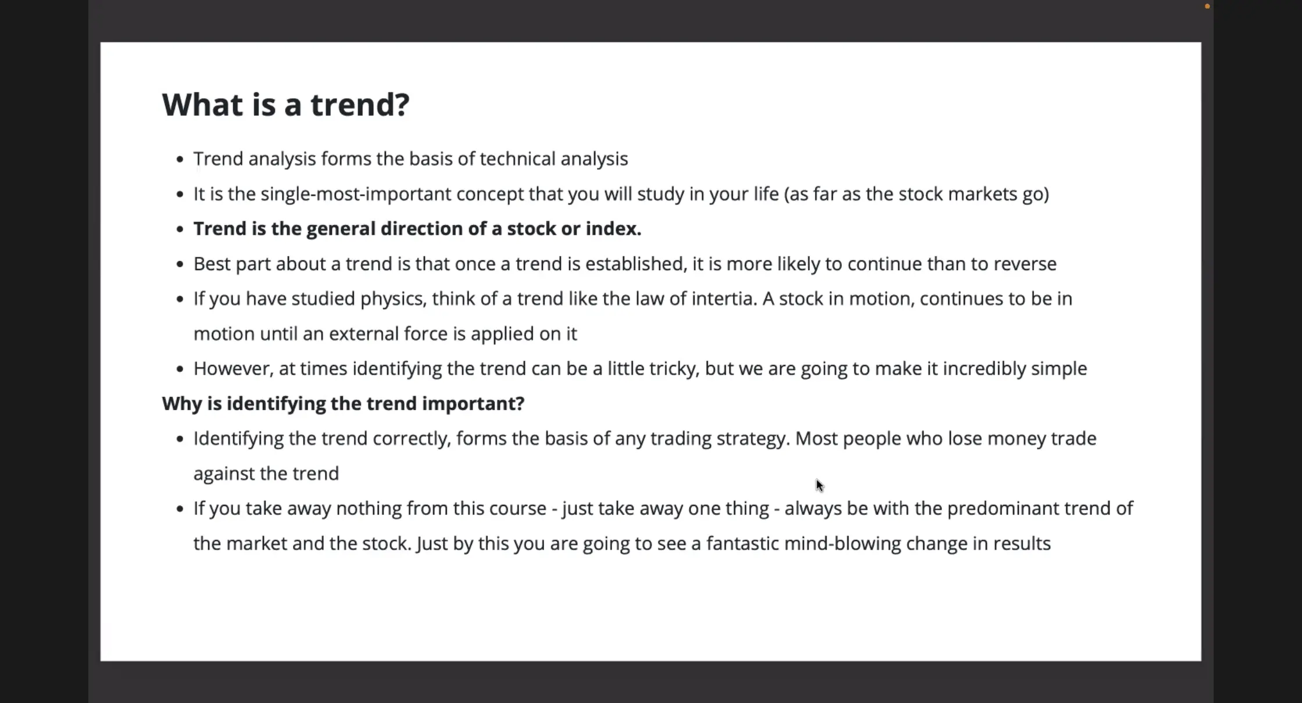Click the "Why is identifying the trend important?" subheading

(x=343, y=403)
